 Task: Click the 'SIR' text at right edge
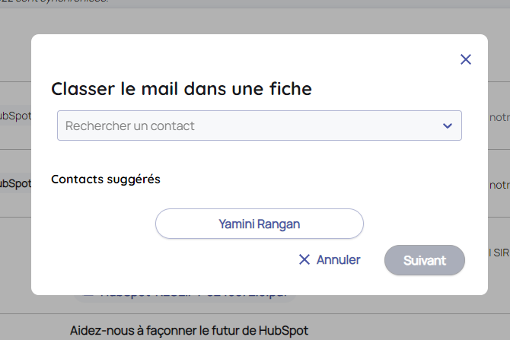click(x=501, y=253)
